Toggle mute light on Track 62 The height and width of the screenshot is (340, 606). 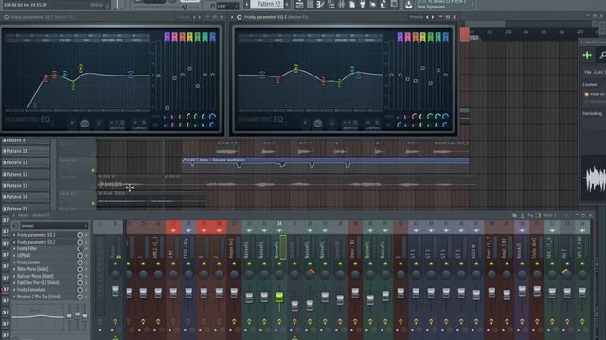pyautogui.click(x=93, y=170)
